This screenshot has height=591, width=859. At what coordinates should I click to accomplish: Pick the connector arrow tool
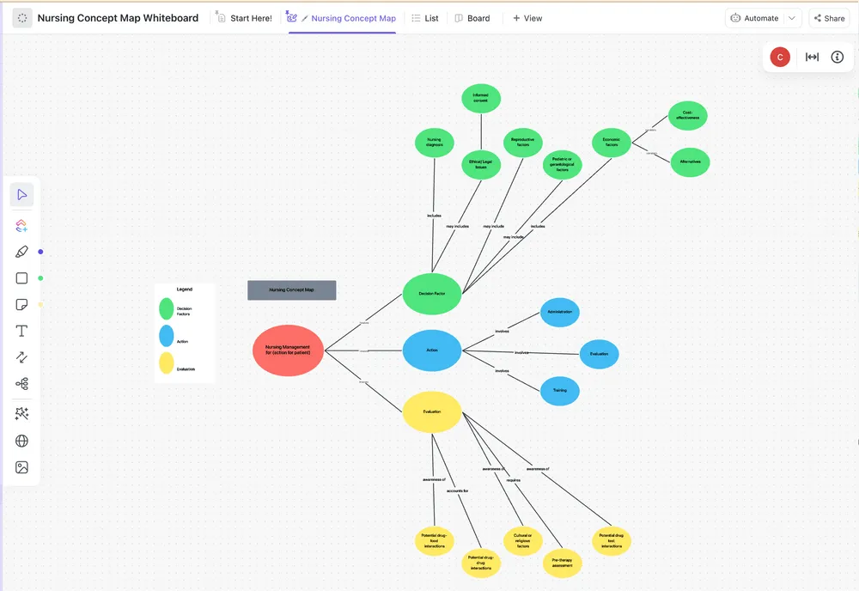tap(22, 357)
